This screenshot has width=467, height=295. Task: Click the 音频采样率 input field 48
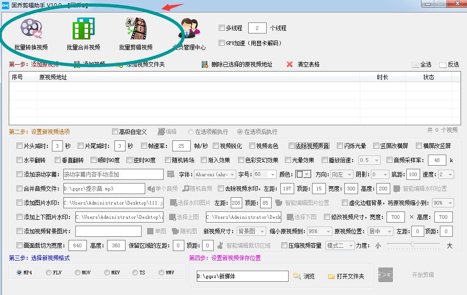437,160
